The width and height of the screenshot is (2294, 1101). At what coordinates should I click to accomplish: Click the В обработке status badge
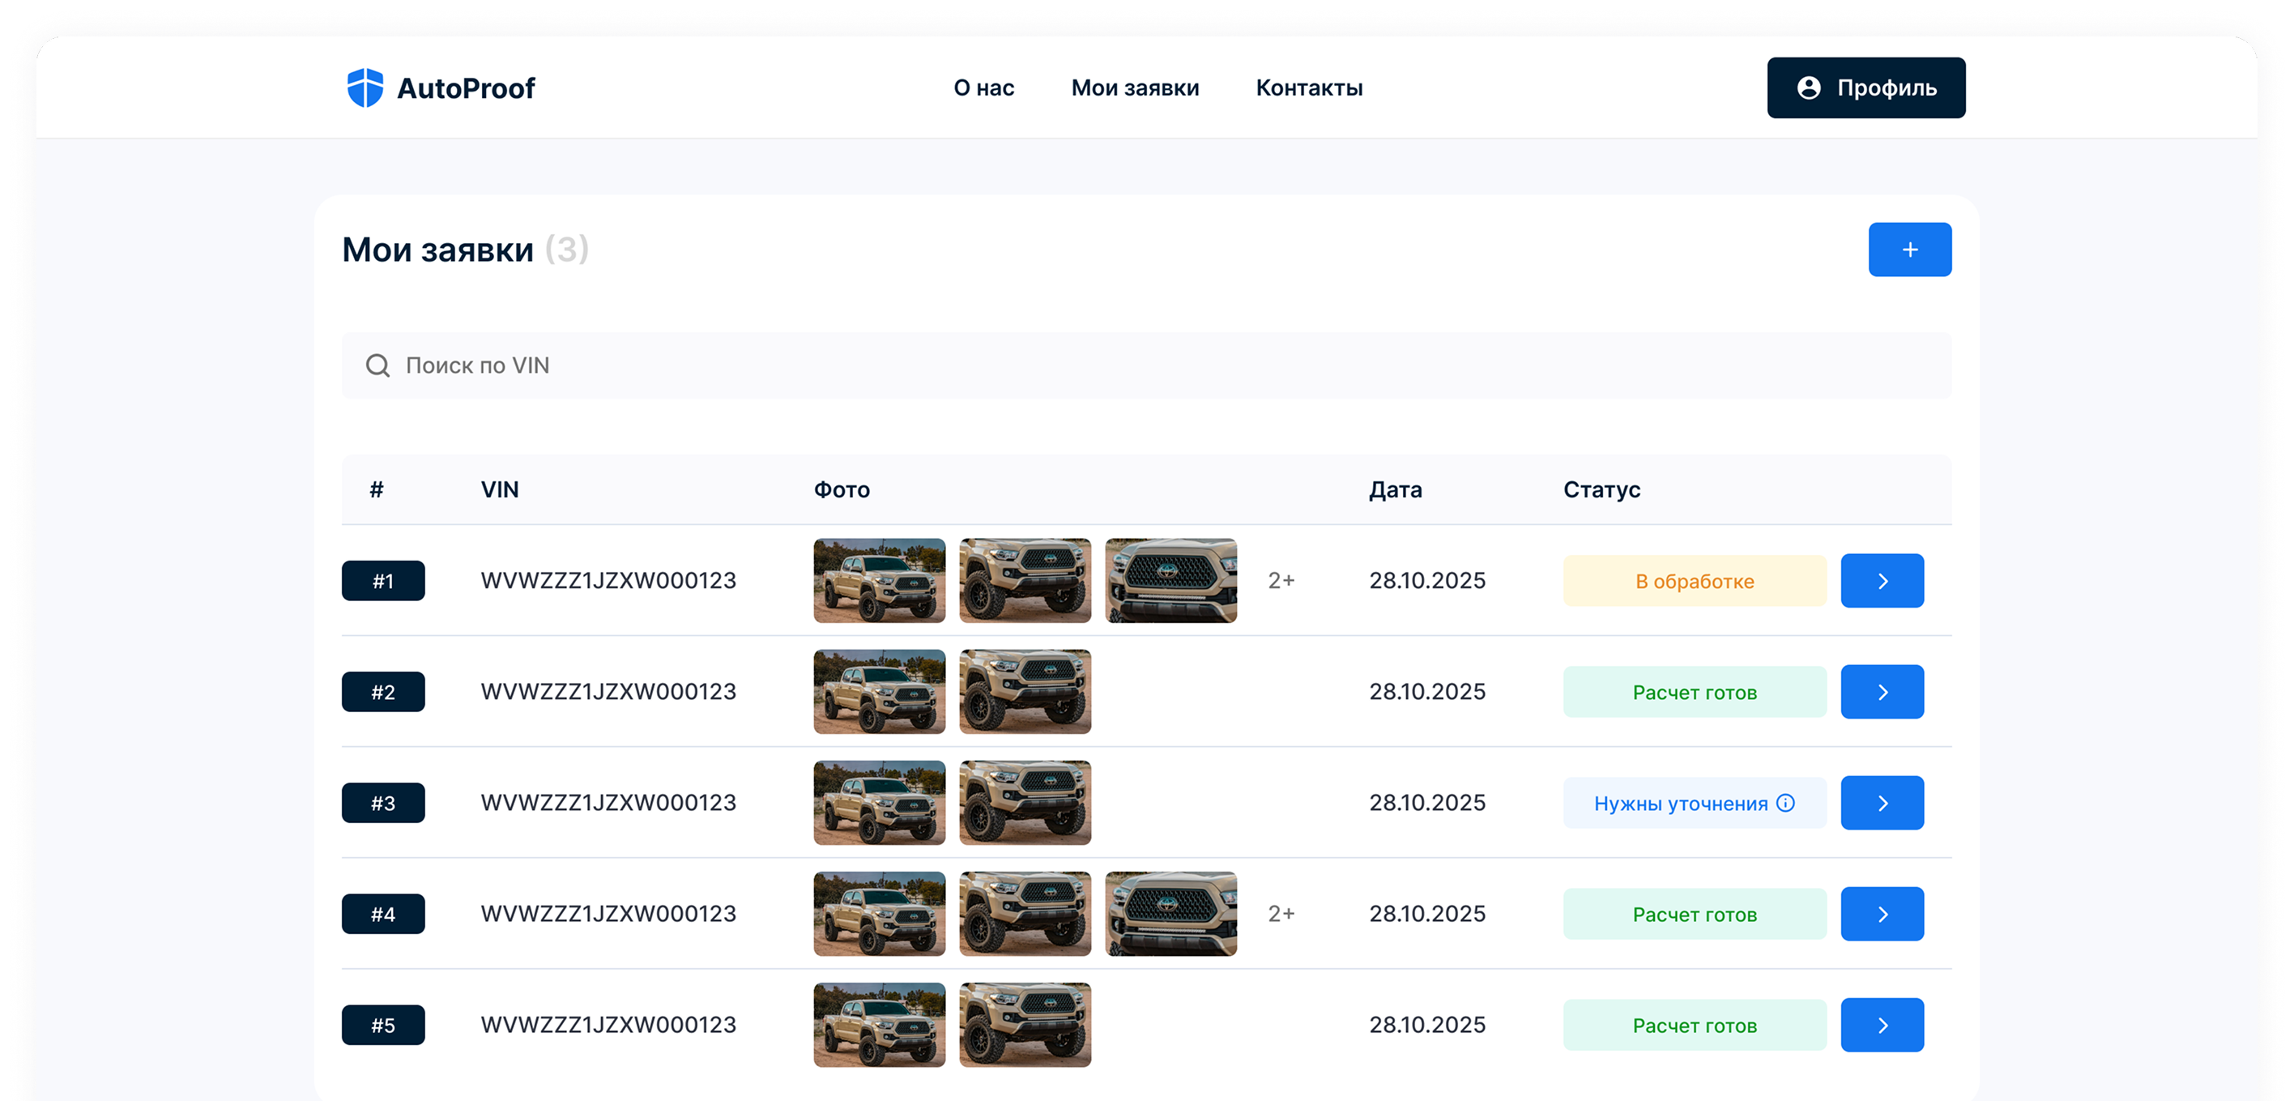click(1694, 581)
